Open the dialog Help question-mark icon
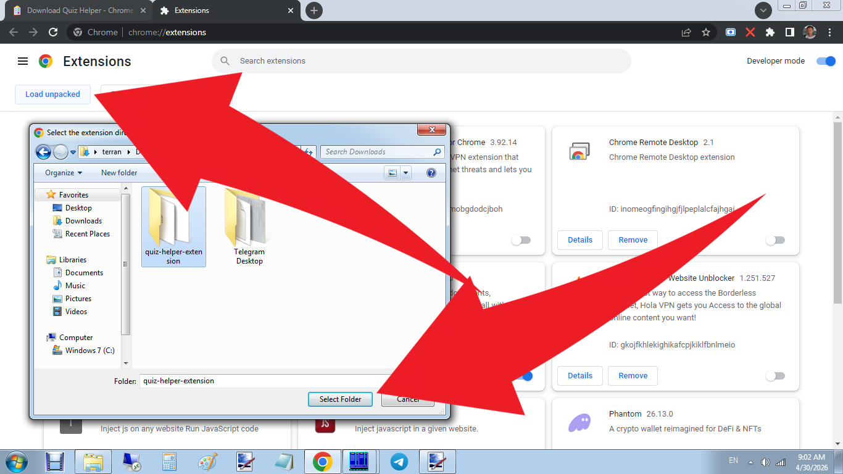 [431, 173]
